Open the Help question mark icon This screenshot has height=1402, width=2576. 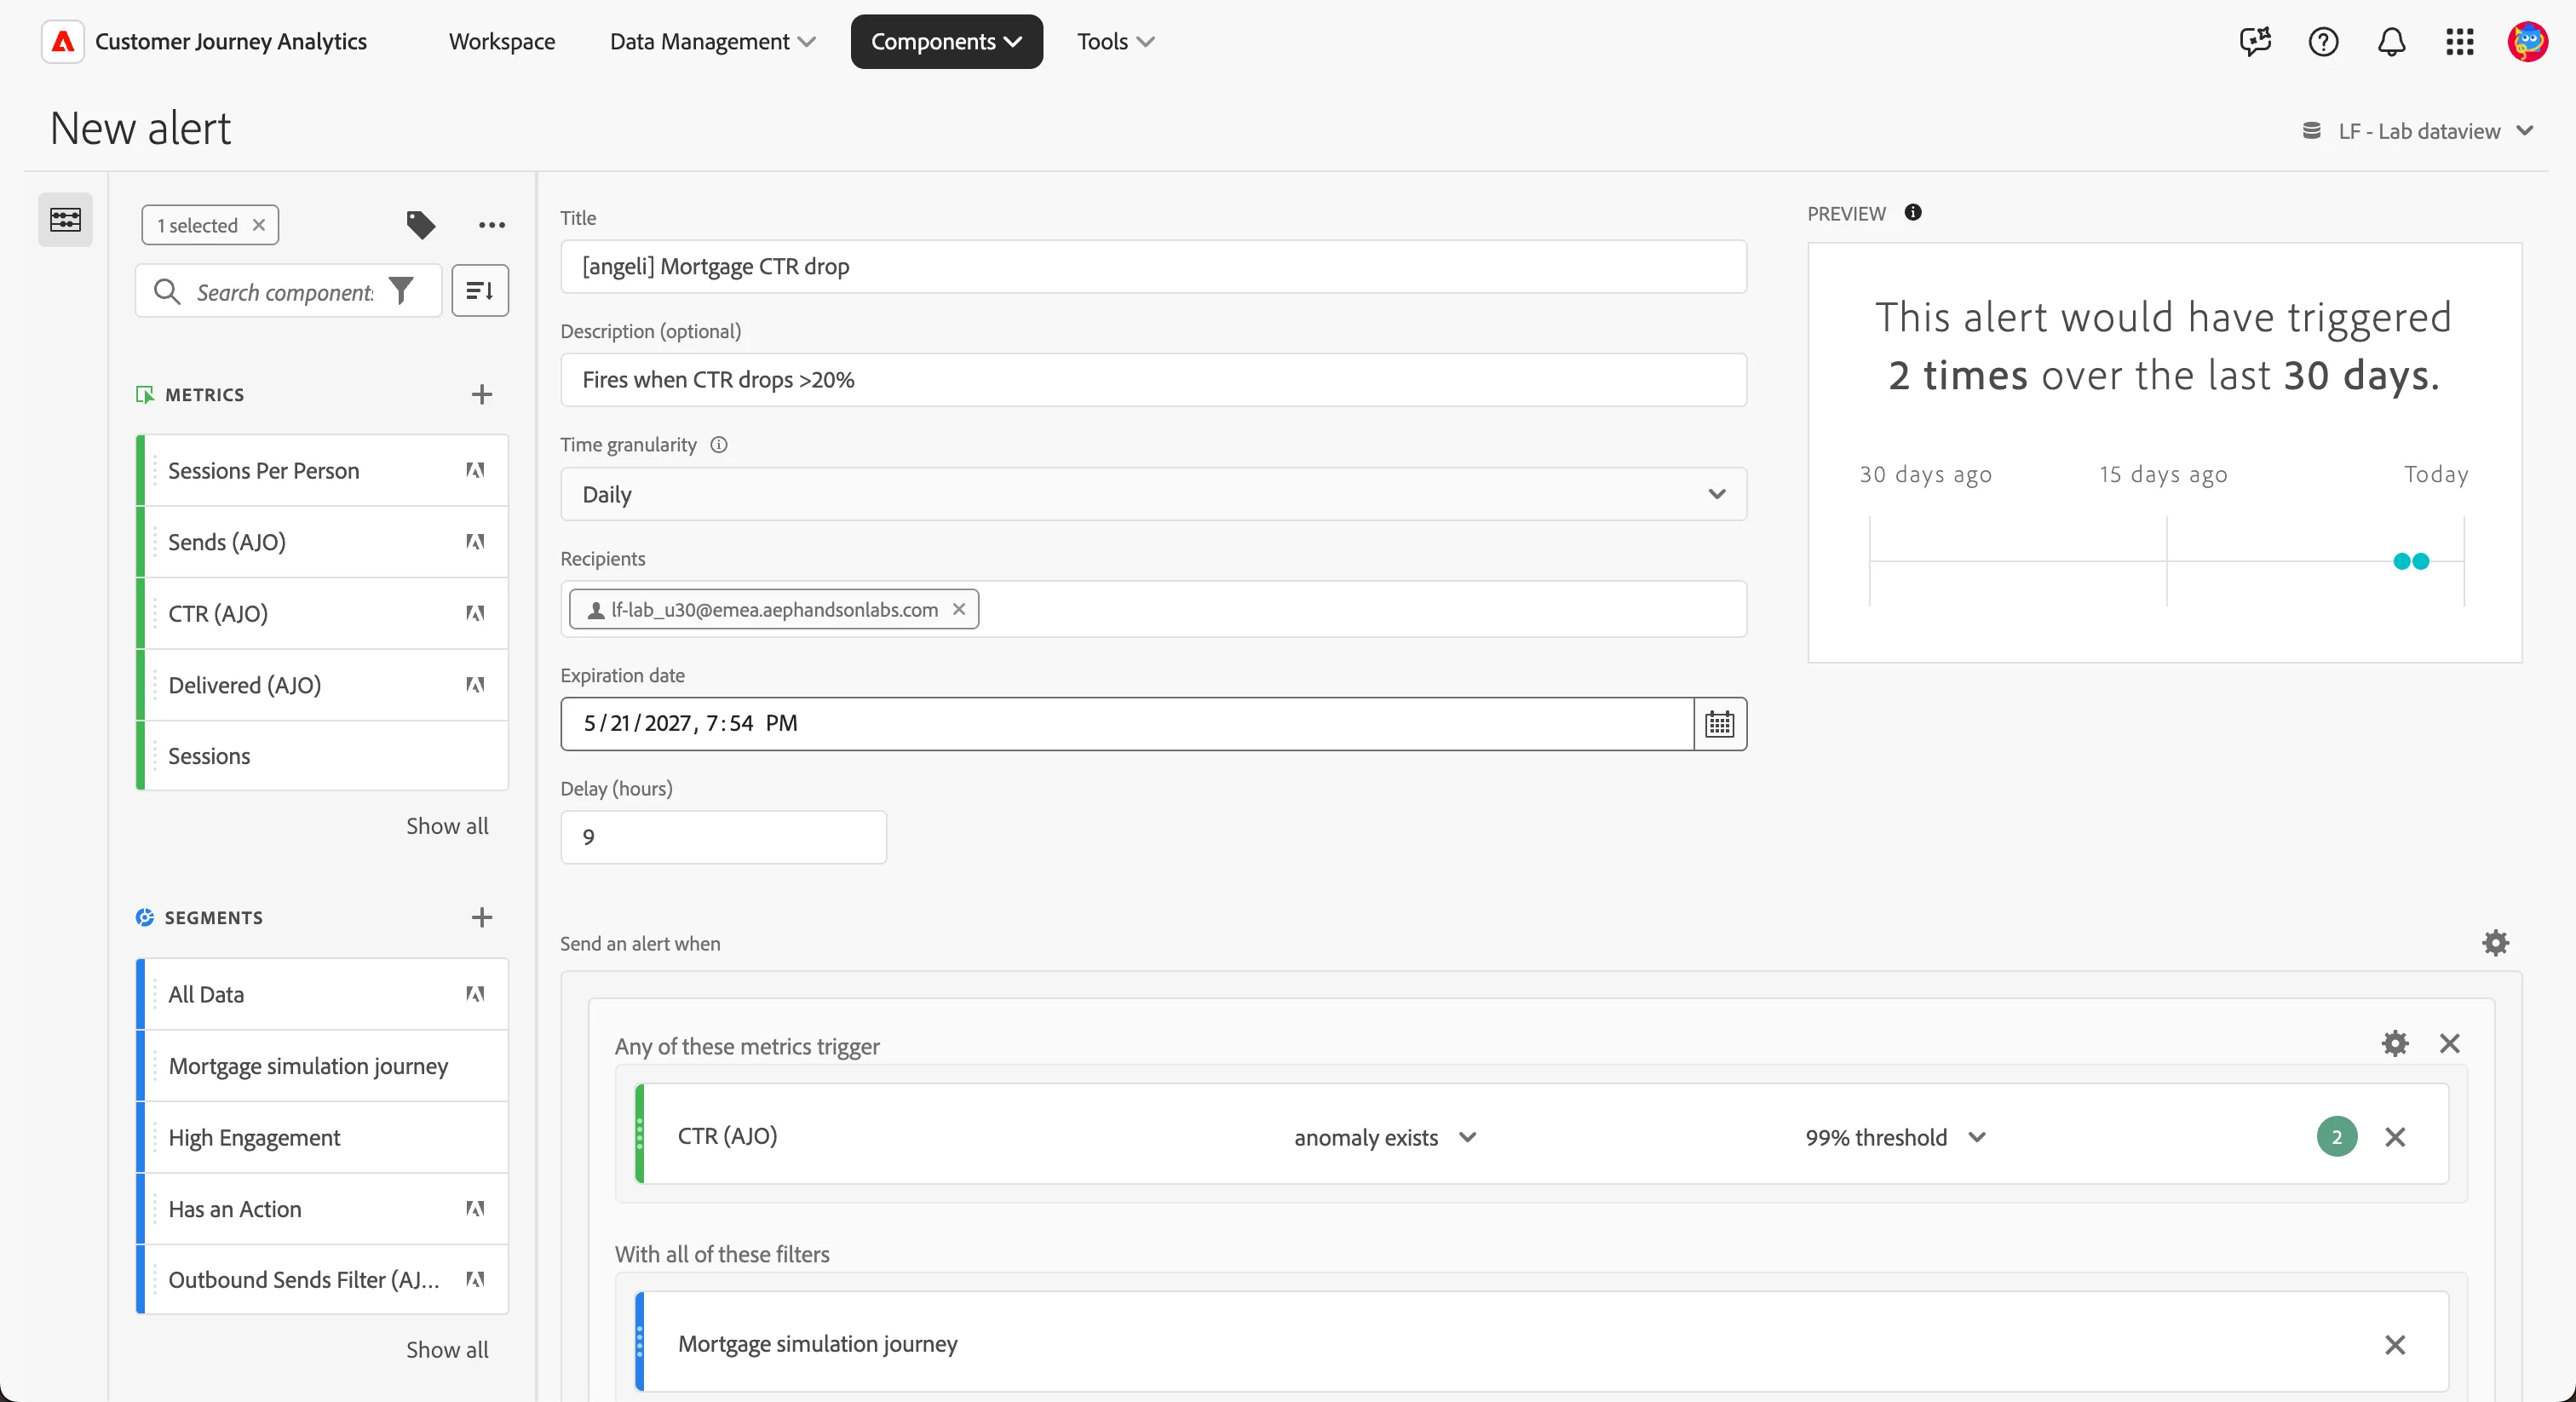click(2323, 42)
